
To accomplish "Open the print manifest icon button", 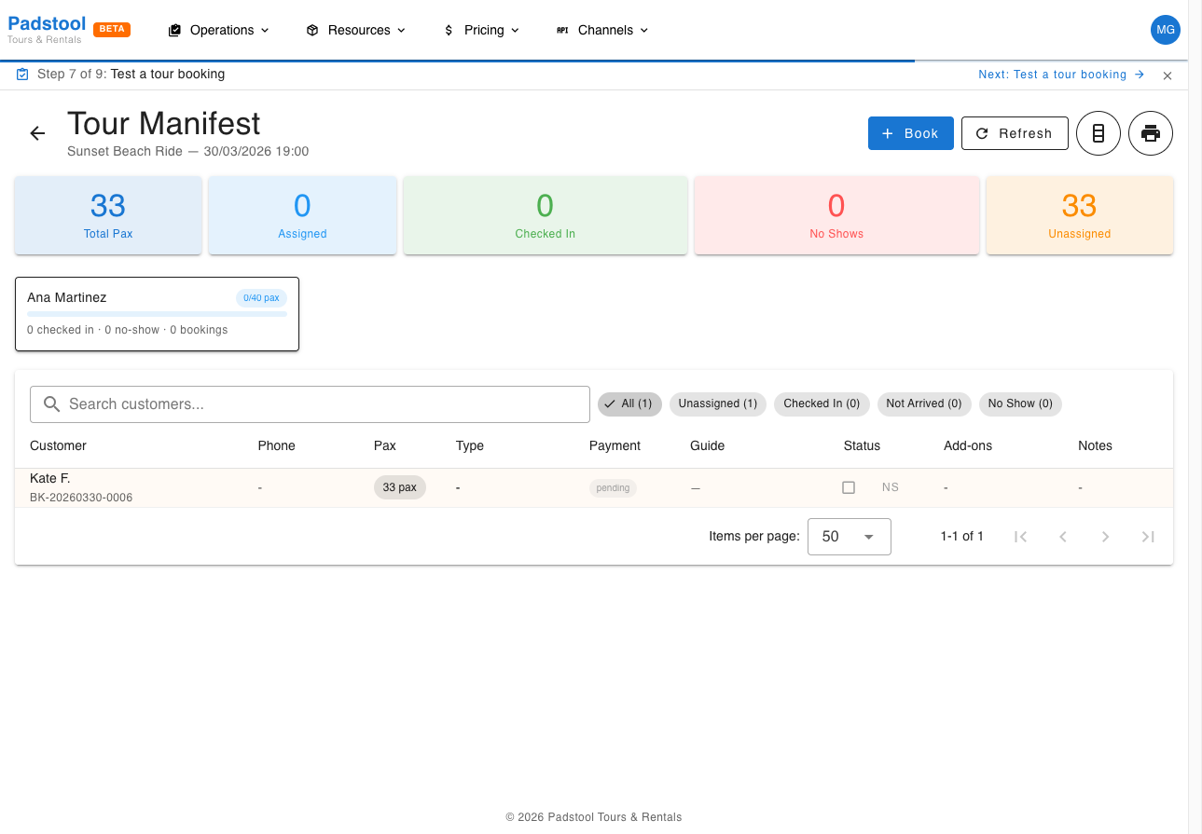I will coord(1151,133).
